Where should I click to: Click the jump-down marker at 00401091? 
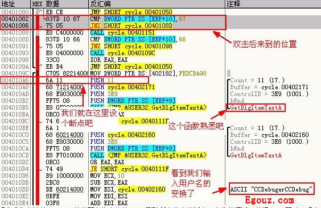click(41, 47)
